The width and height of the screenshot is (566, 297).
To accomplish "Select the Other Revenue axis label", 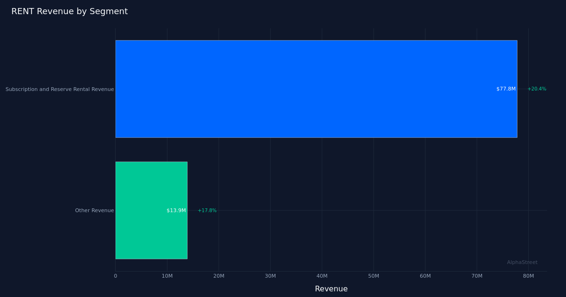I will click(94, 211).
